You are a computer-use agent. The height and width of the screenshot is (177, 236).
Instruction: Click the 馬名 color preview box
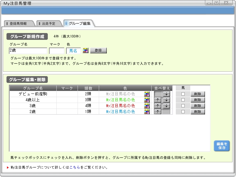click(73, 51)
